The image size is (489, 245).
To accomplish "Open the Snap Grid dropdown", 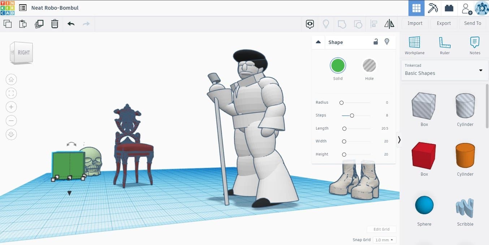I will (385, 240).
